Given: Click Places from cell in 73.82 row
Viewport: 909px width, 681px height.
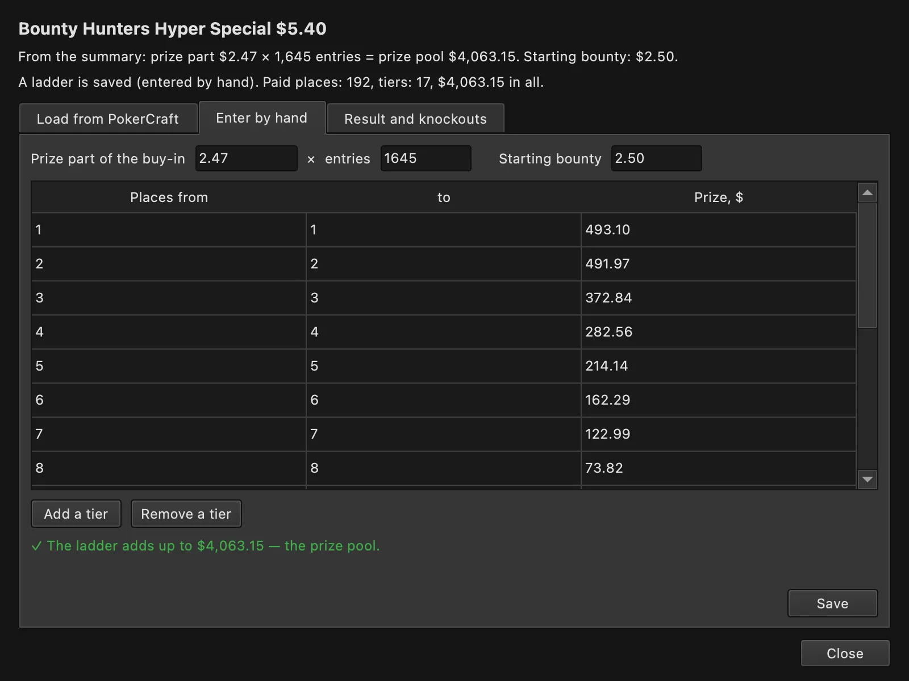Looking at the screenshot, I should coord(169,468).
